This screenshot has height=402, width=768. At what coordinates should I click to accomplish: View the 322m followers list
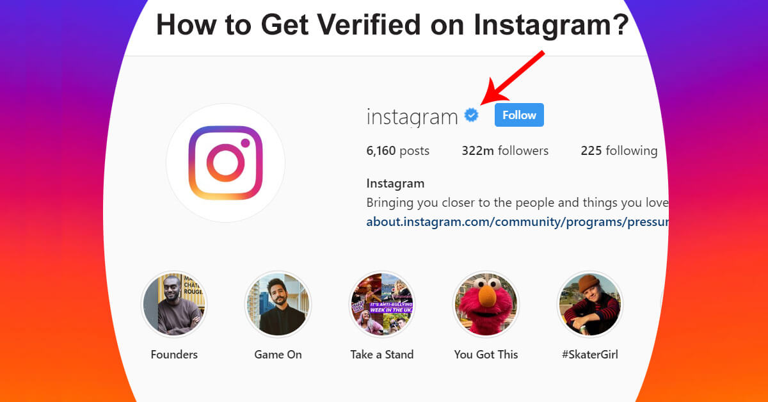(x=505, y=151)
